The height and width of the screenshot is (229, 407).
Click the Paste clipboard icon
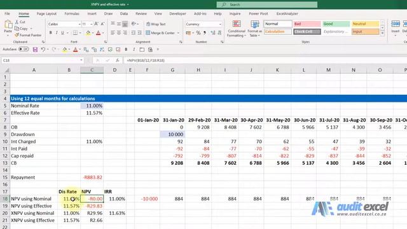[x=8, y=24]
